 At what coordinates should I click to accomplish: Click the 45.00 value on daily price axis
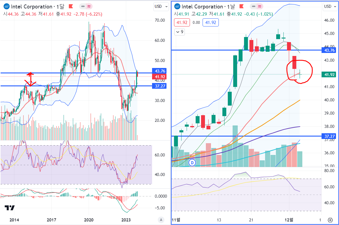click(329, 33)
